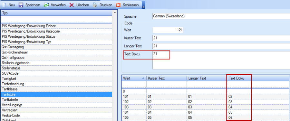Viewport: 290px width, 121px height.
Task: Click the Speichern floppy disk icon
Action: click(x=21, y=5)
